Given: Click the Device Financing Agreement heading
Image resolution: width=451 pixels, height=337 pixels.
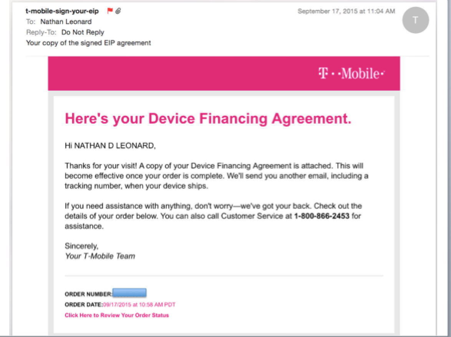Looking at the screenshot, I should click(x=208, y=118).
